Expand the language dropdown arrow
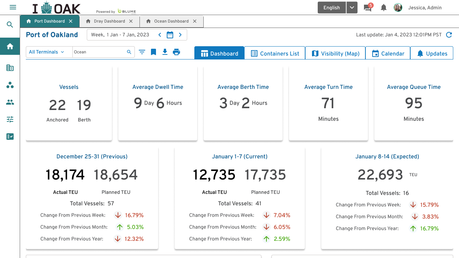Image resolution: width=459 pixels, height=258 pixels. tap(352, 8)
